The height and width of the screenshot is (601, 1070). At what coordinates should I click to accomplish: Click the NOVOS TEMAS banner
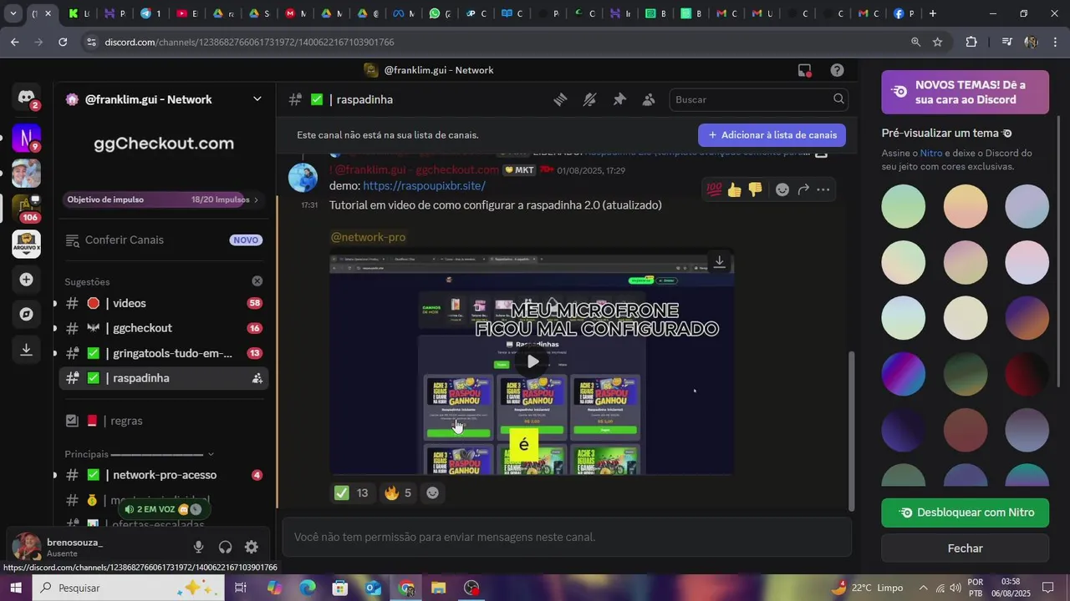[965, 92]
